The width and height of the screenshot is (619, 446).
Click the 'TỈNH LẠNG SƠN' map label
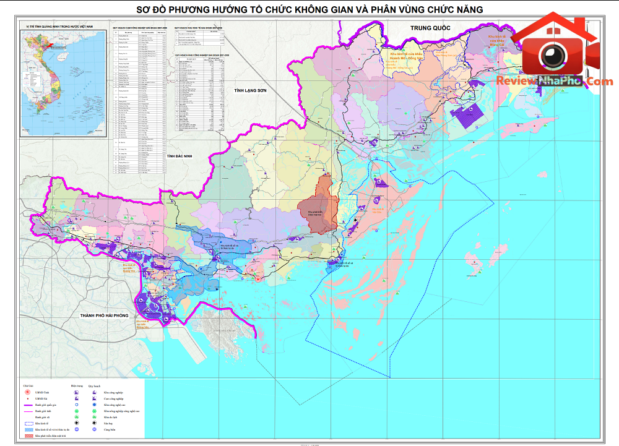250,90
